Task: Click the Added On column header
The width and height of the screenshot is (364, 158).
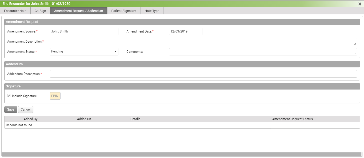Action: tap(84, 119)
